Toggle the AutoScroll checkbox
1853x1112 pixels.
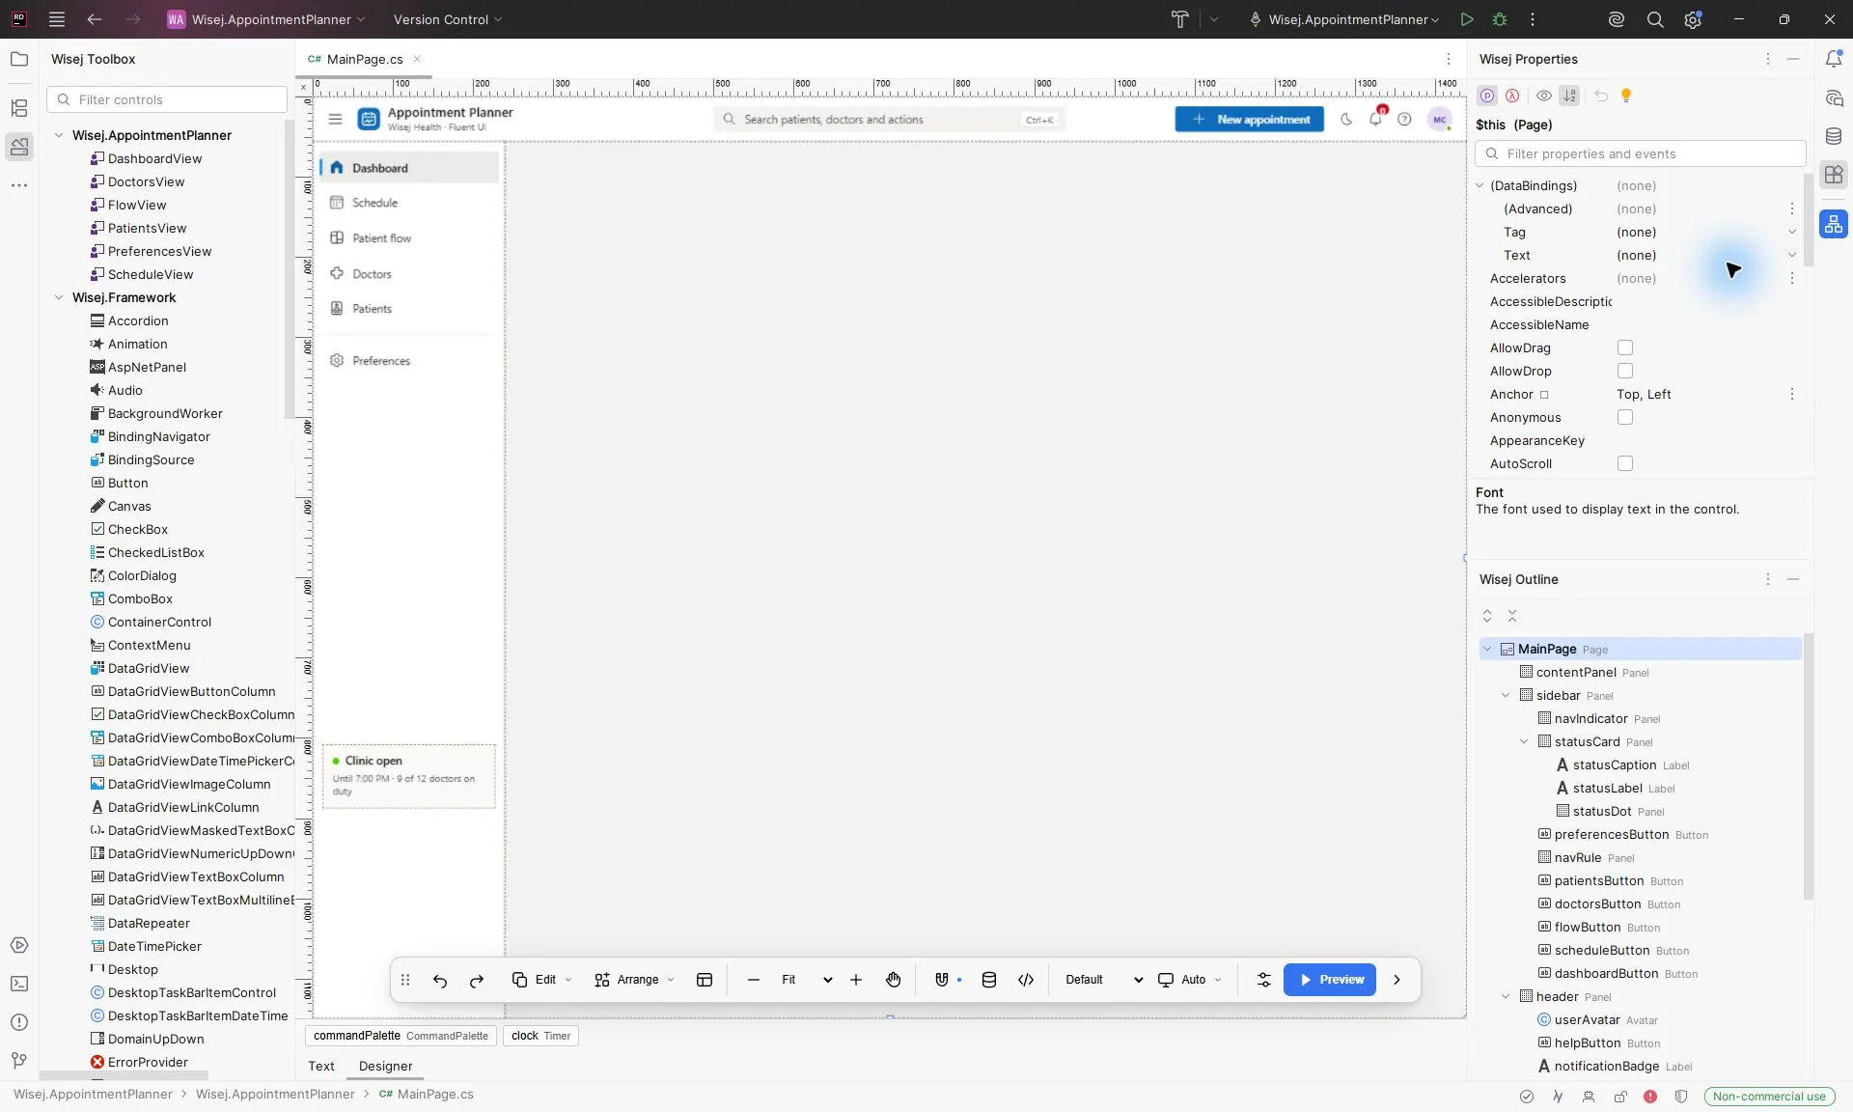click(1625, 463)
